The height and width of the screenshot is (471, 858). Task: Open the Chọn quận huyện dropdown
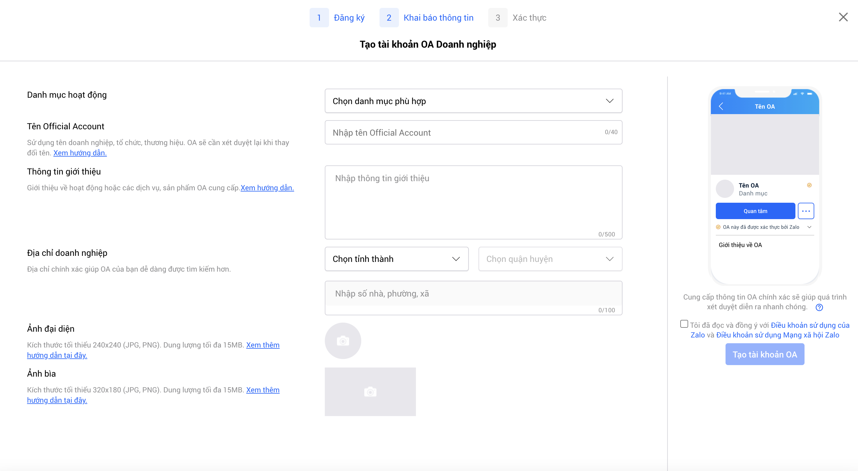point(550,259)
